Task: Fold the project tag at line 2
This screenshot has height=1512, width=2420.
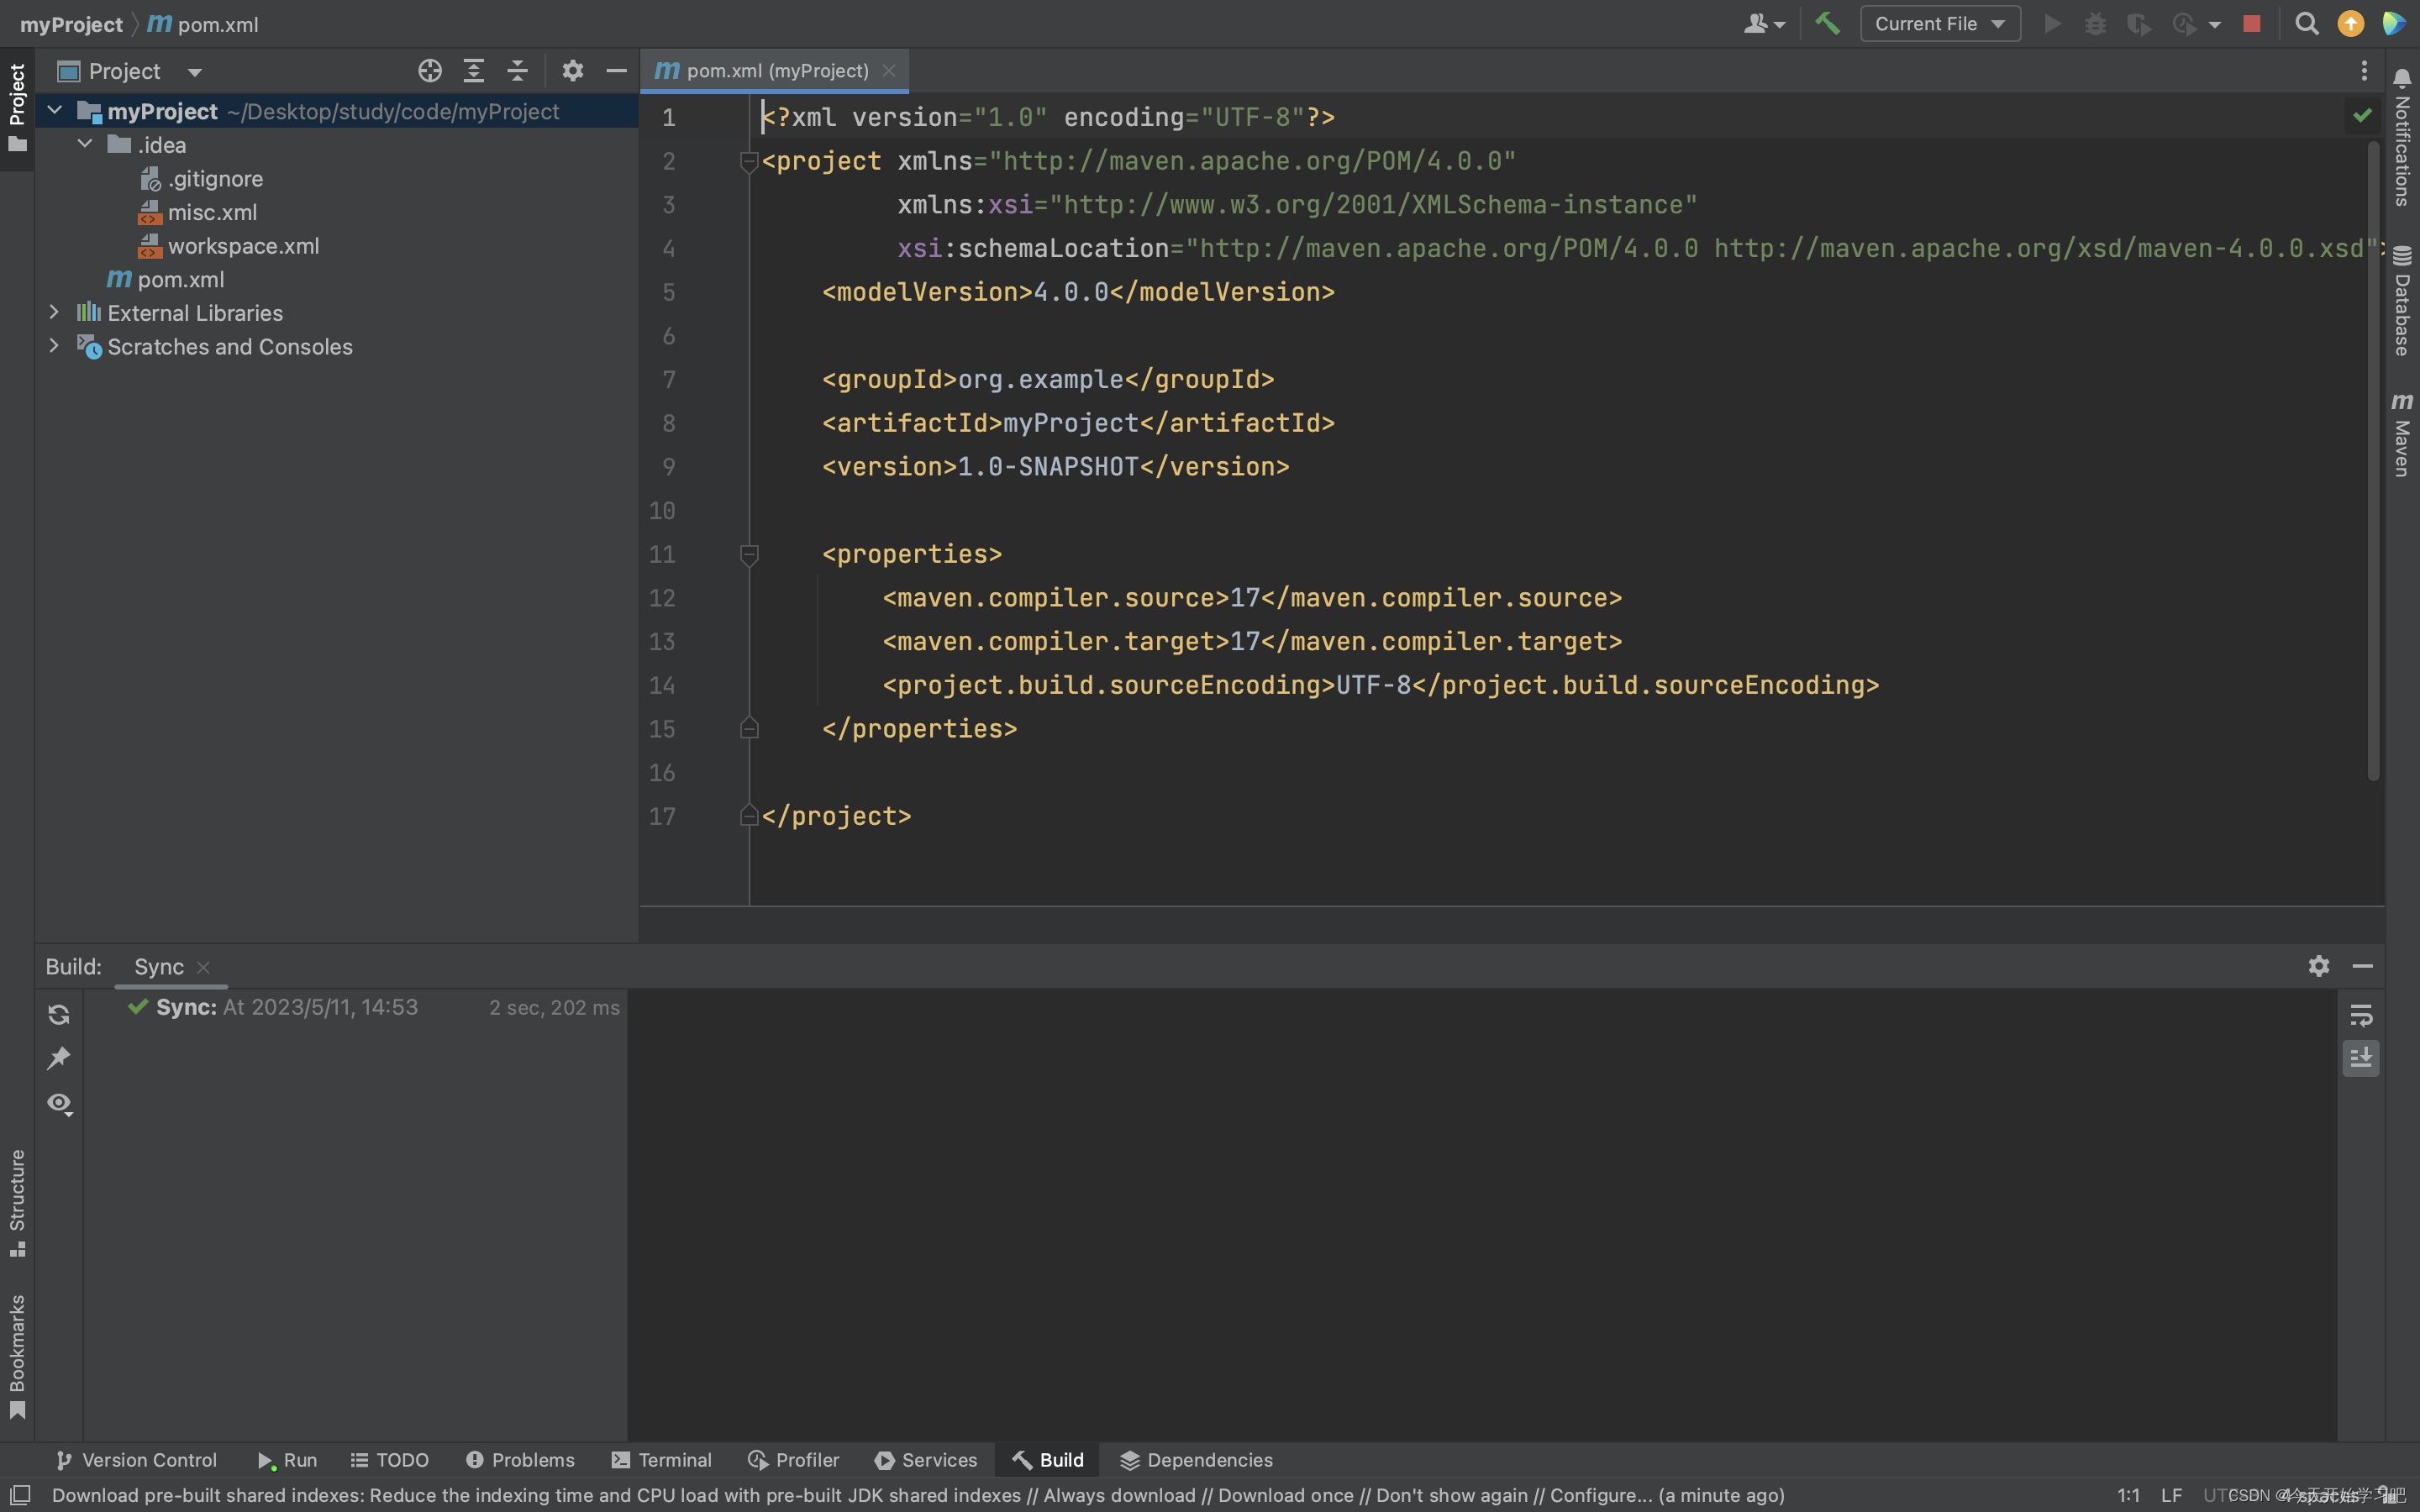Action: 748,161
